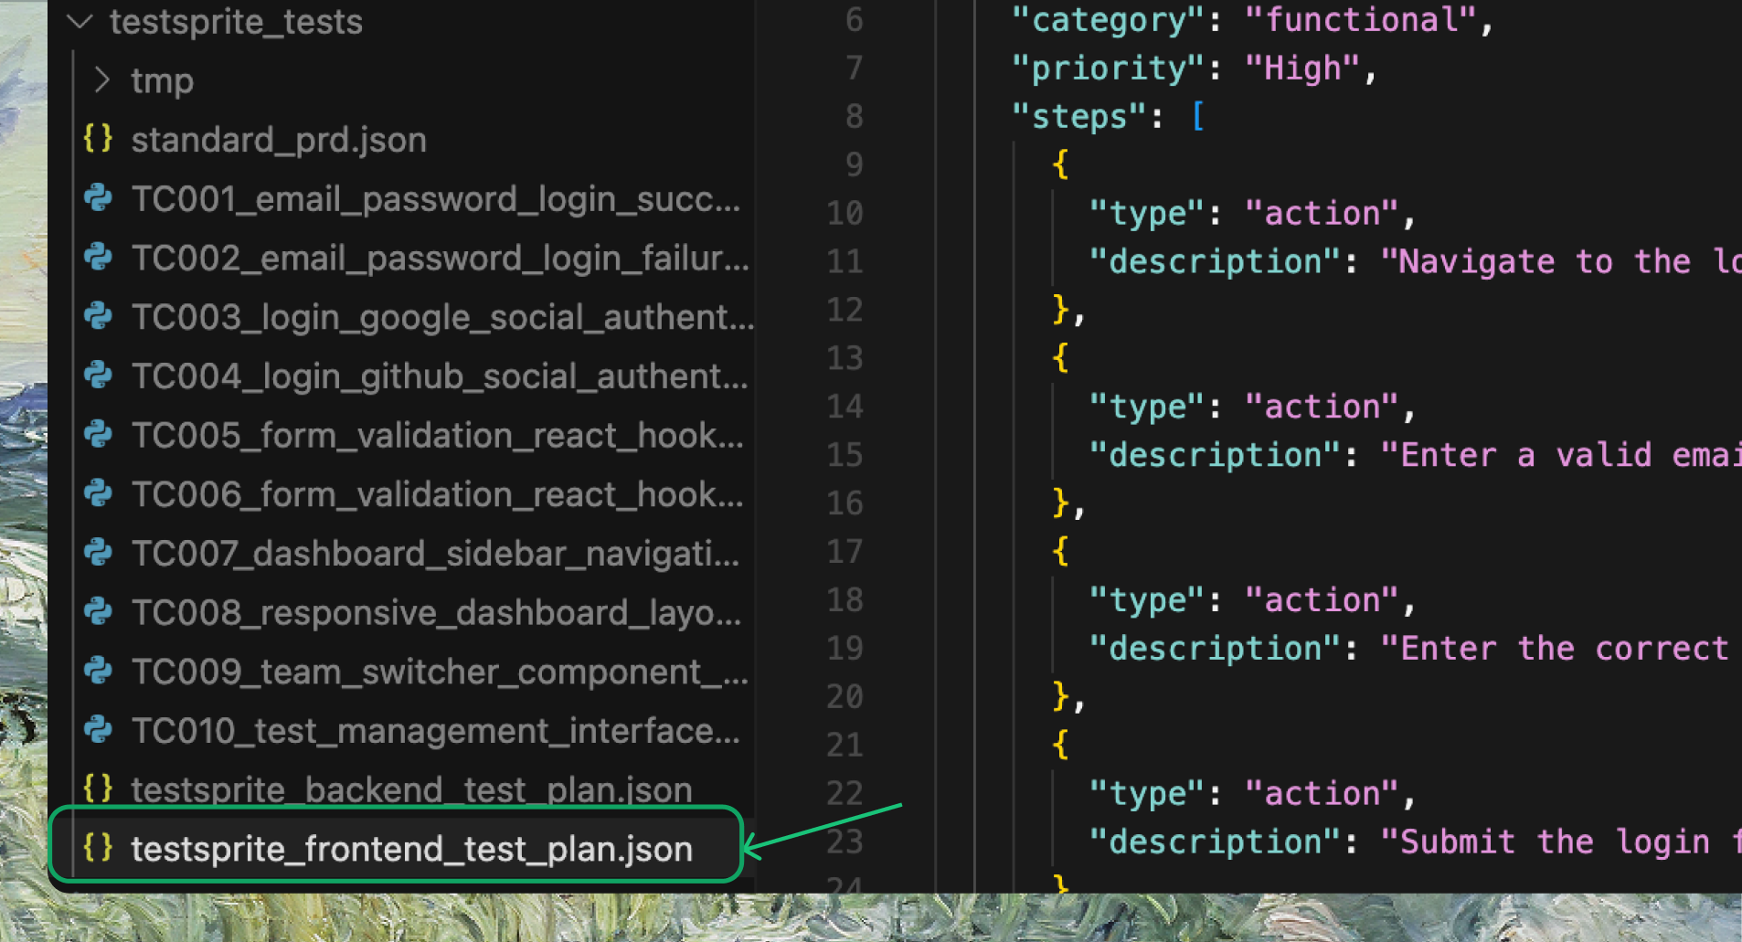The height and width of the screenshot is (942, 1742).
Task: Click "type" key on line 18
Action: 1147,600
